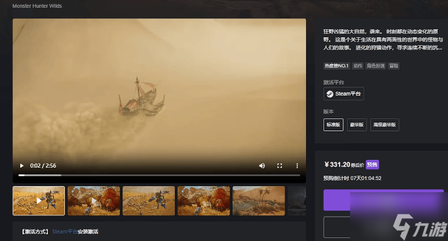Select the Steam平台 activation platform
The height and width of the screenshot is (241, 448).
[344, 94]
